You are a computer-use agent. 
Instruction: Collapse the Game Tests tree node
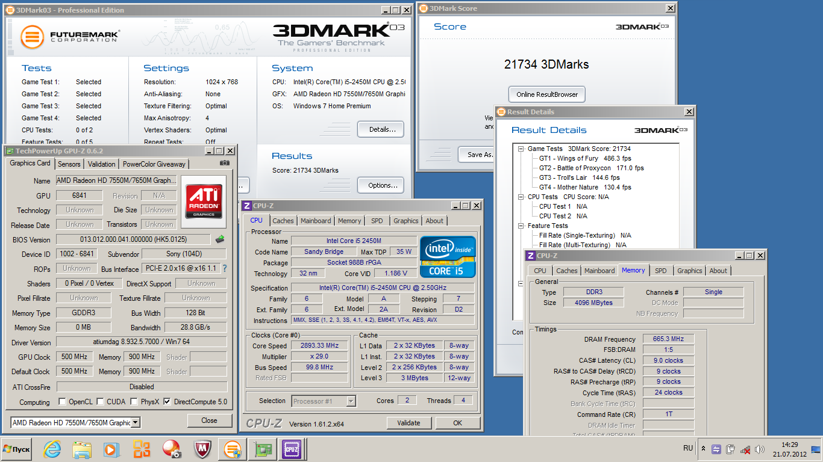[x=521, y=149]
